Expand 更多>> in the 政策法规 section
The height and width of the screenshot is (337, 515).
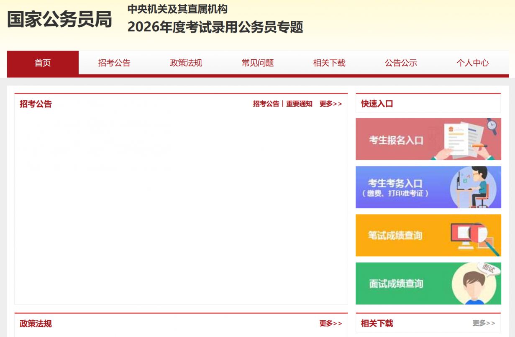(x=331, y=324)
